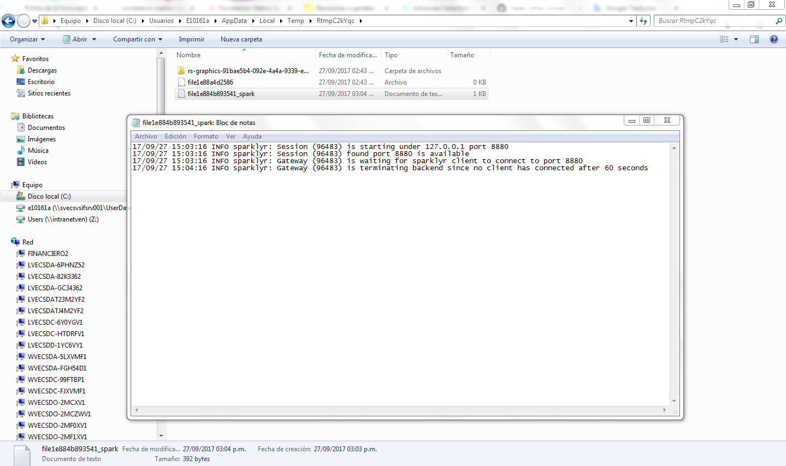The height and width of the screenshot is (466, 786).
Task: Click the Imprimir button
Action: (x=191, y=39)
